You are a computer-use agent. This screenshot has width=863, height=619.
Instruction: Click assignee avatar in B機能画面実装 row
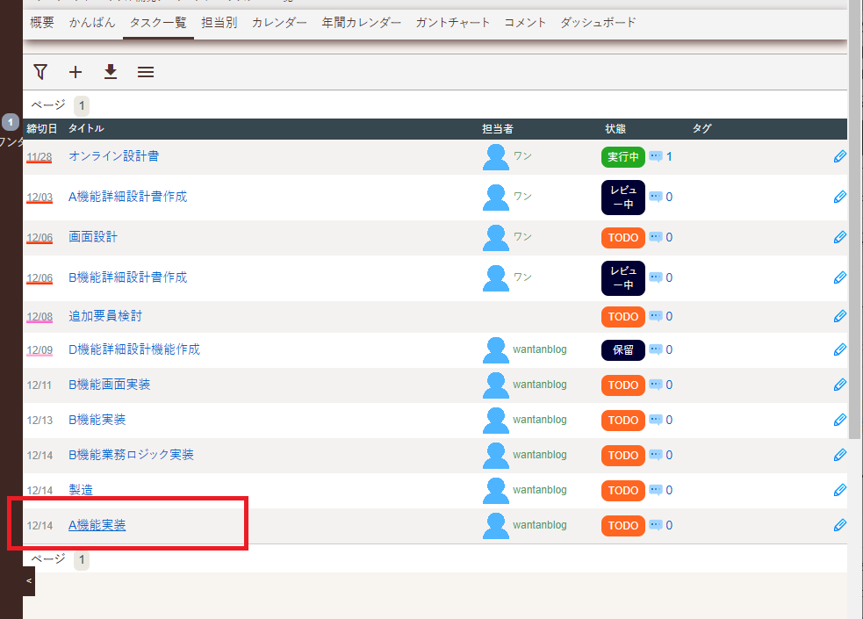tap(495, 385)
